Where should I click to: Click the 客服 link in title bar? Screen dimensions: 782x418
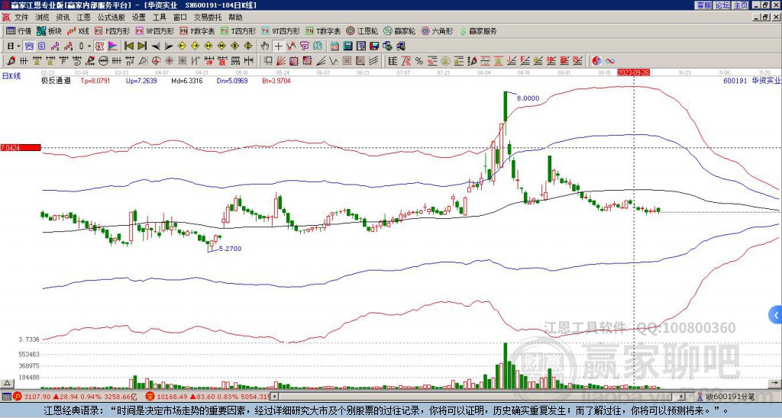[x=704, y=5]
